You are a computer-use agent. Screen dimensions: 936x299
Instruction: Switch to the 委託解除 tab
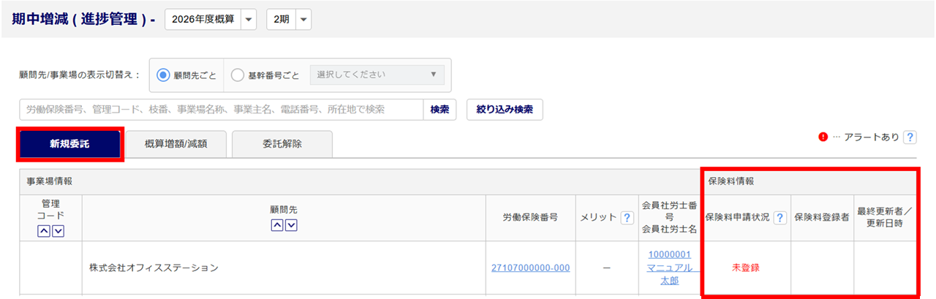(x=282, y=144)
